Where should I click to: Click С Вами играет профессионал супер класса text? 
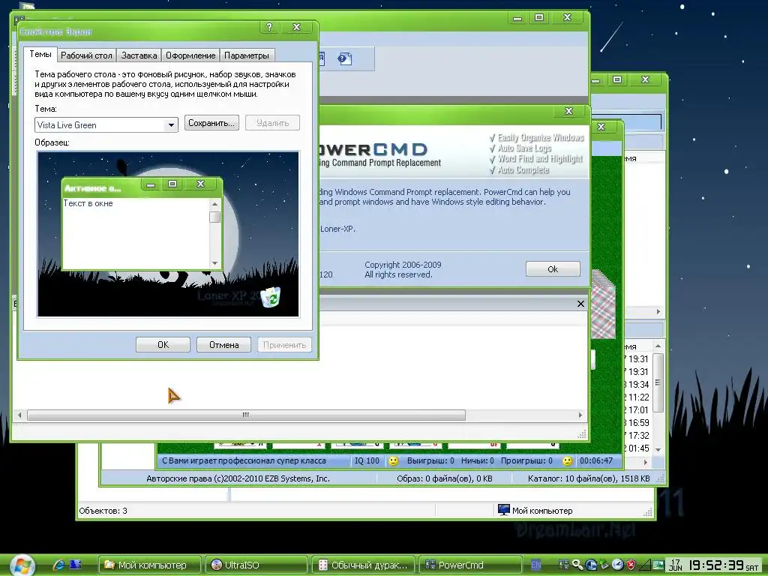click(x=244, y=461)
